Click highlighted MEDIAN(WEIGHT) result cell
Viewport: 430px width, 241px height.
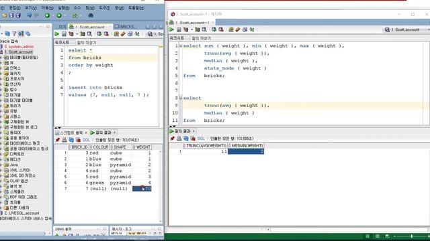pos(246,151)
